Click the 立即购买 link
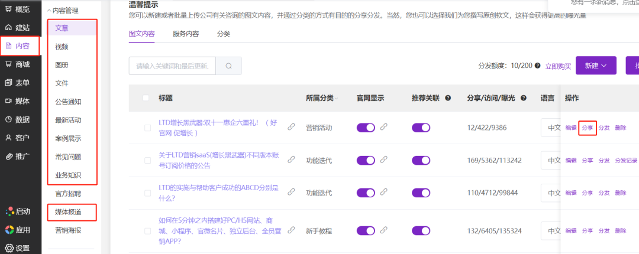 click(559, 66)
